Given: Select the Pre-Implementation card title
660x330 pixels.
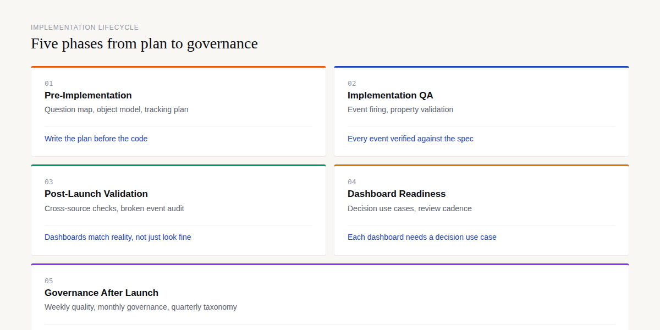Looking at the screenshot, I should [88, 95].
